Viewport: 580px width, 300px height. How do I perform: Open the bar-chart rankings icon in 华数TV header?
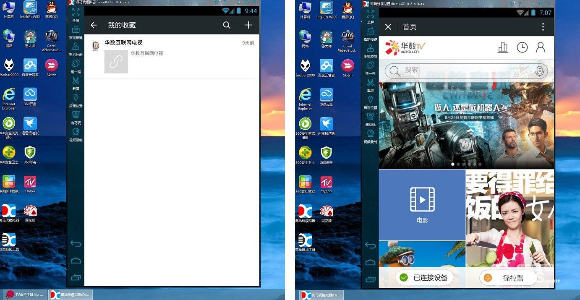click(x=503, y=47)
